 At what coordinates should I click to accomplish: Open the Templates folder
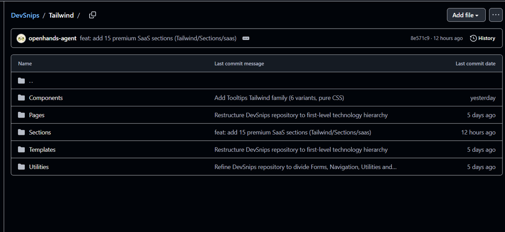coord(42,150)
